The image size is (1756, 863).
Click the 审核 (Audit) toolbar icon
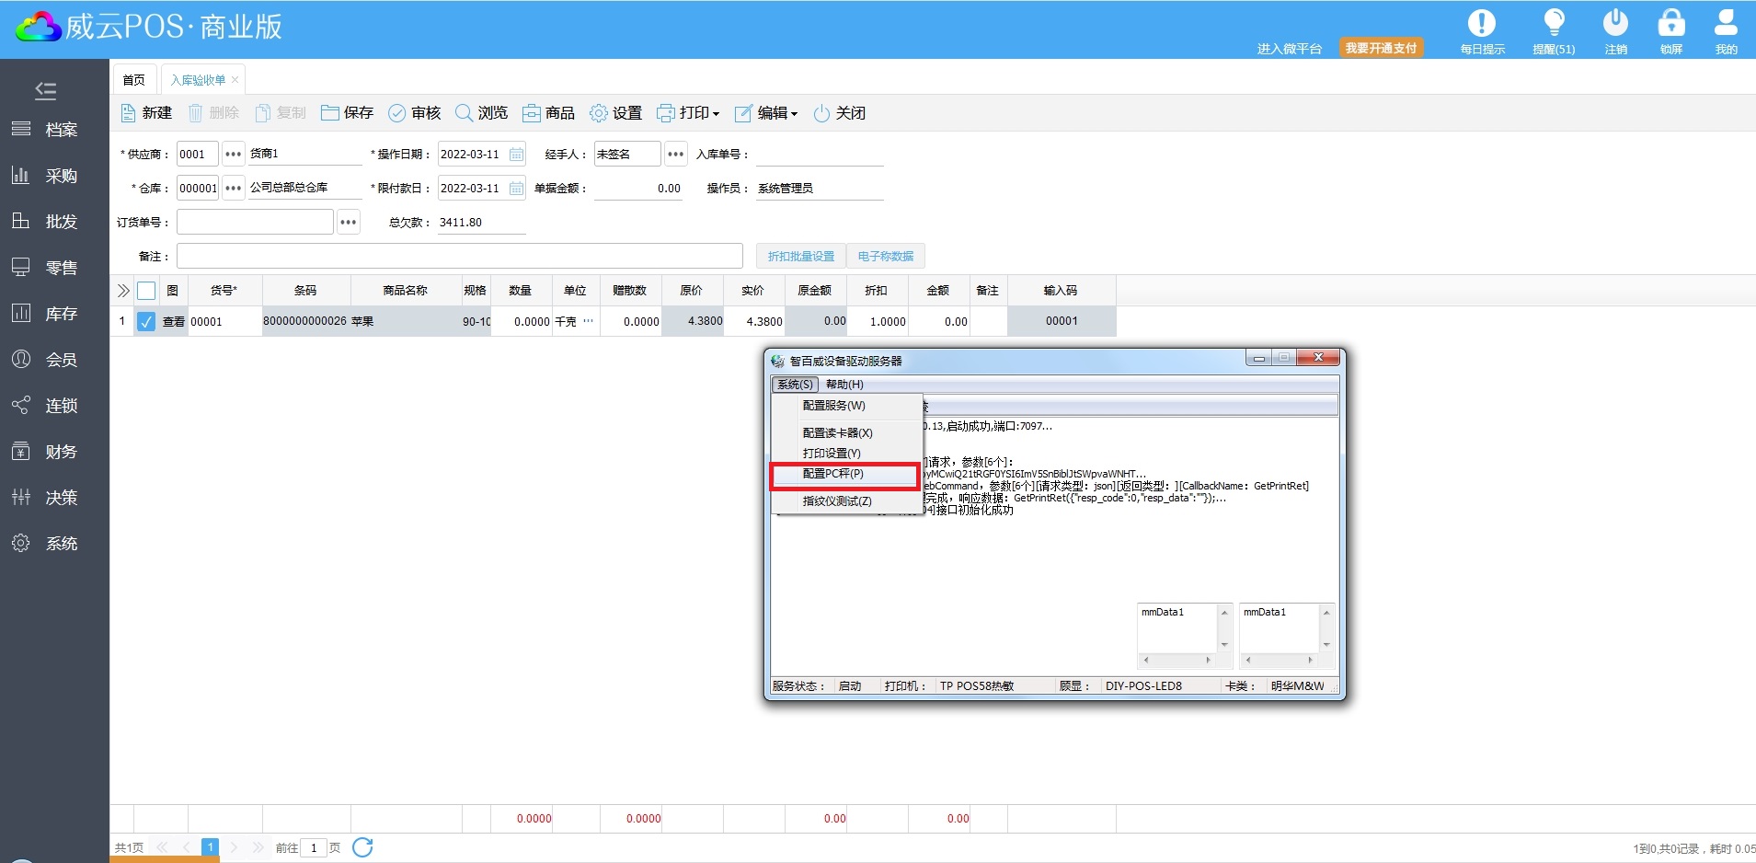[x=396, y=113]
